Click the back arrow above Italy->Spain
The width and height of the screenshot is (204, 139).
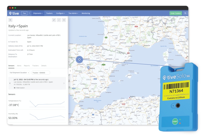(10, 20)
